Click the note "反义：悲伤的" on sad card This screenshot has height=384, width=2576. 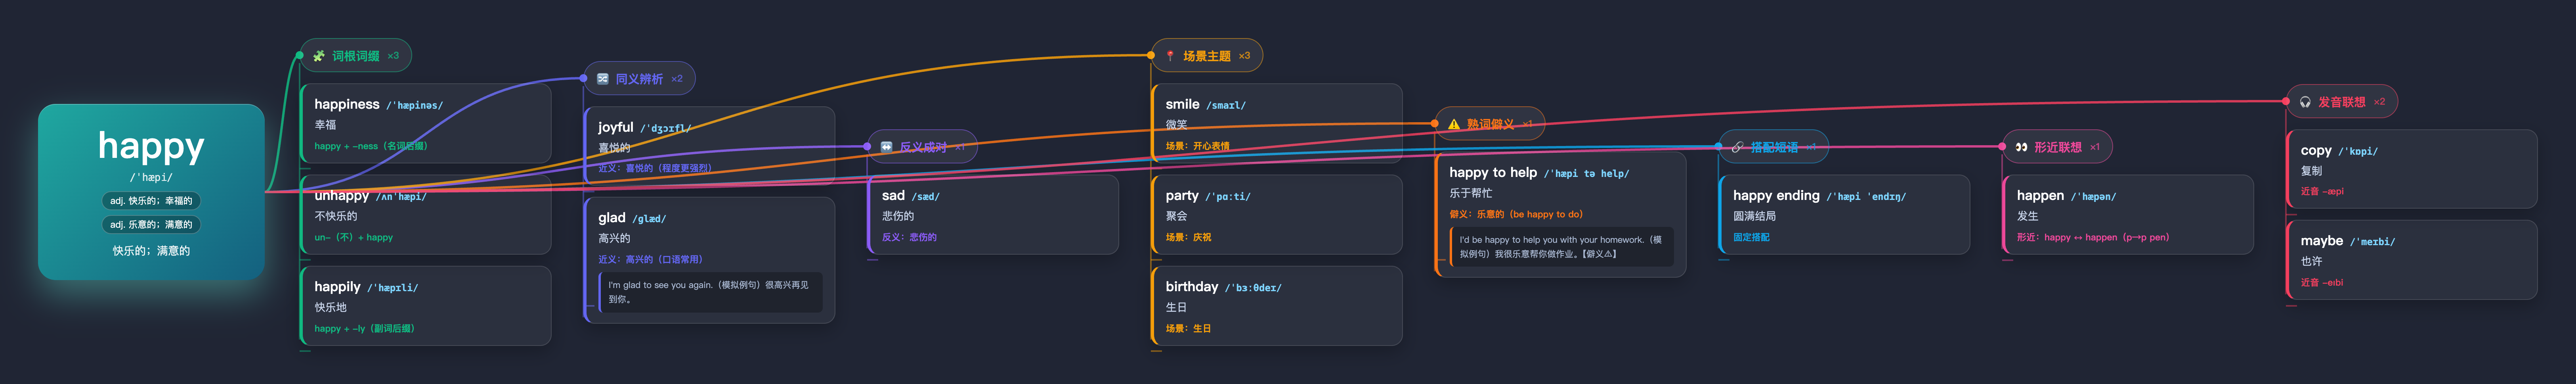click(909, 238)
